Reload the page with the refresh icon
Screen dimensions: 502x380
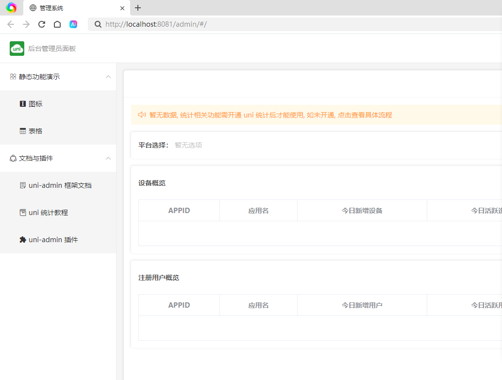(x=42, y=24)
